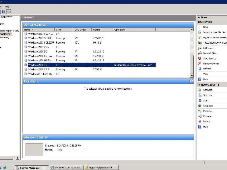Image resolution: width=227 pixels, height=170 pixels.
Task: Sort by the State column header
Action: (x=64, y=30)
